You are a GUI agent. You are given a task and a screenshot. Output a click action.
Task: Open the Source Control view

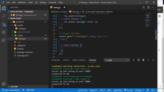(4, 24)
